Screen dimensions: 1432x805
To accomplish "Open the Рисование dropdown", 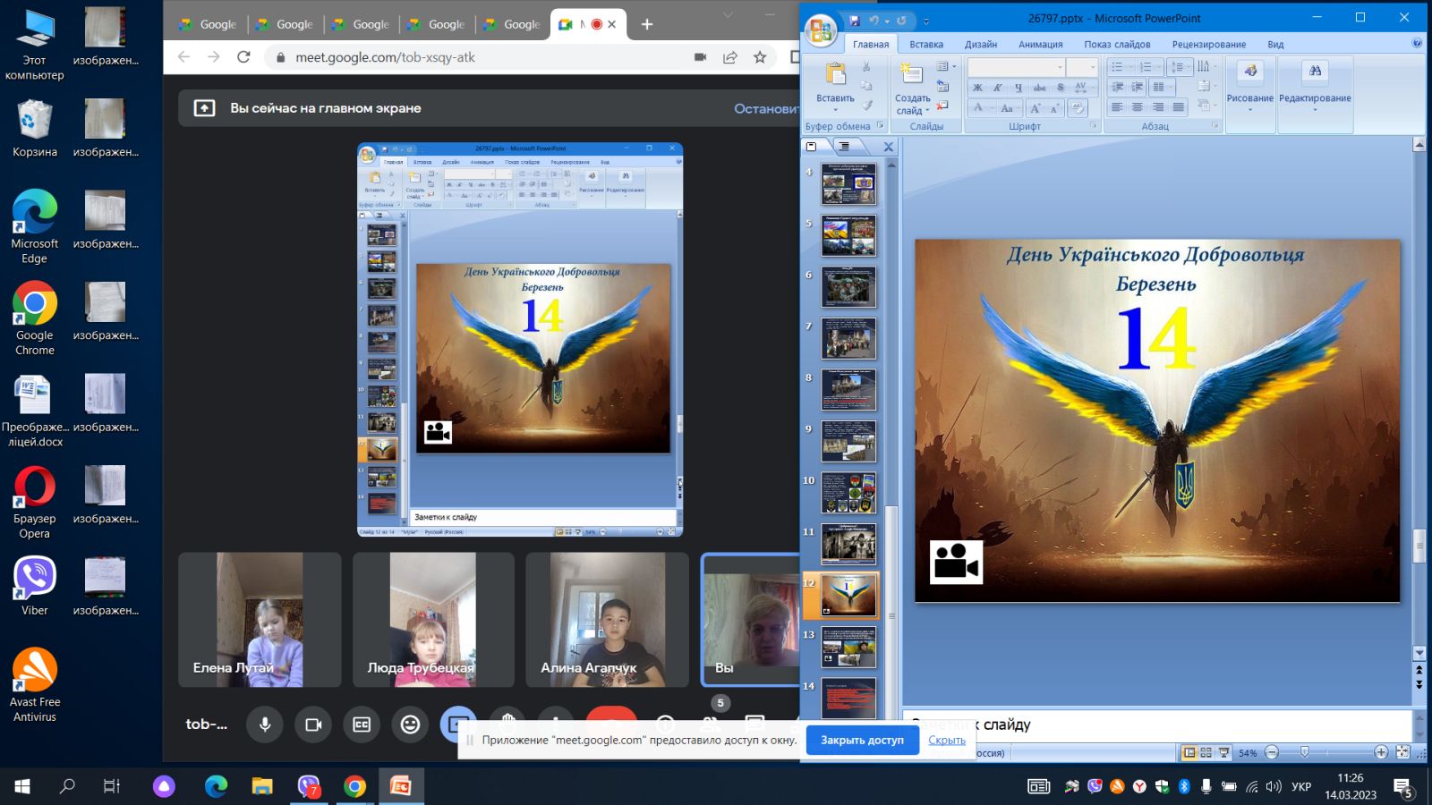I will click(1249, 93).
